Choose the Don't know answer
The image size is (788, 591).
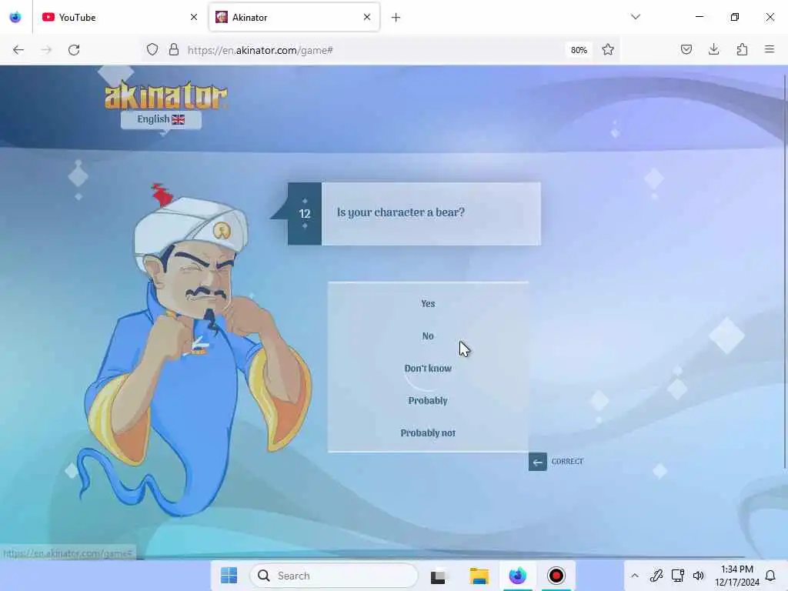click(x=428, y=369)
